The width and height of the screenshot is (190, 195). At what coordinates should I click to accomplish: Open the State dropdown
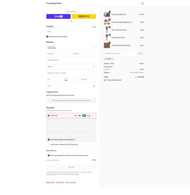pos(71,79)
